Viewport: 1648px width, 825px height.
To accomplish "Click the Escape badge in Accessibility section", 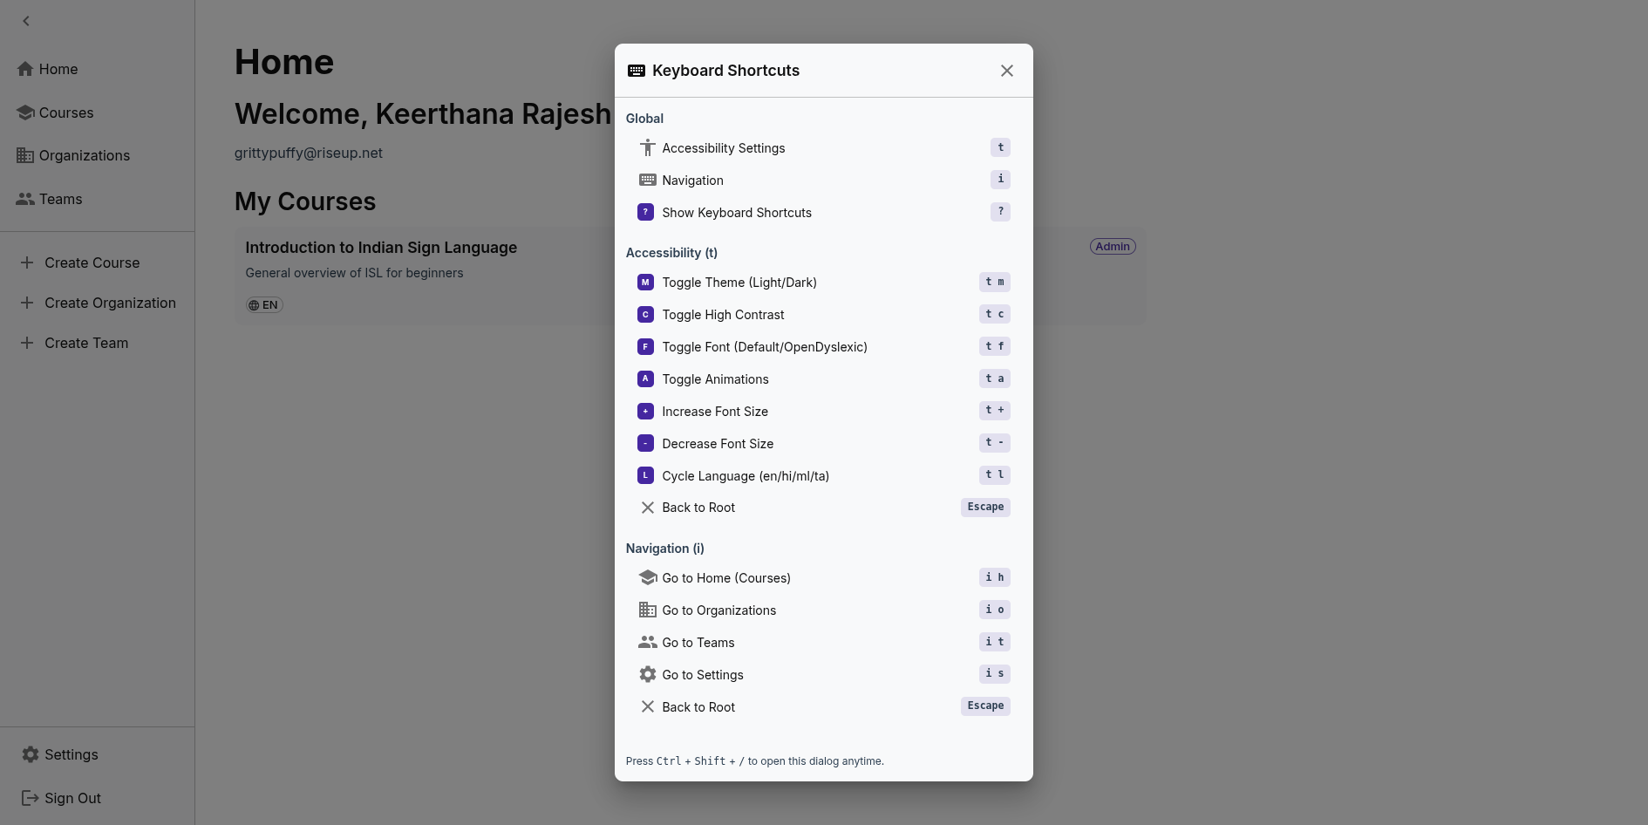I will pos(985,507).
